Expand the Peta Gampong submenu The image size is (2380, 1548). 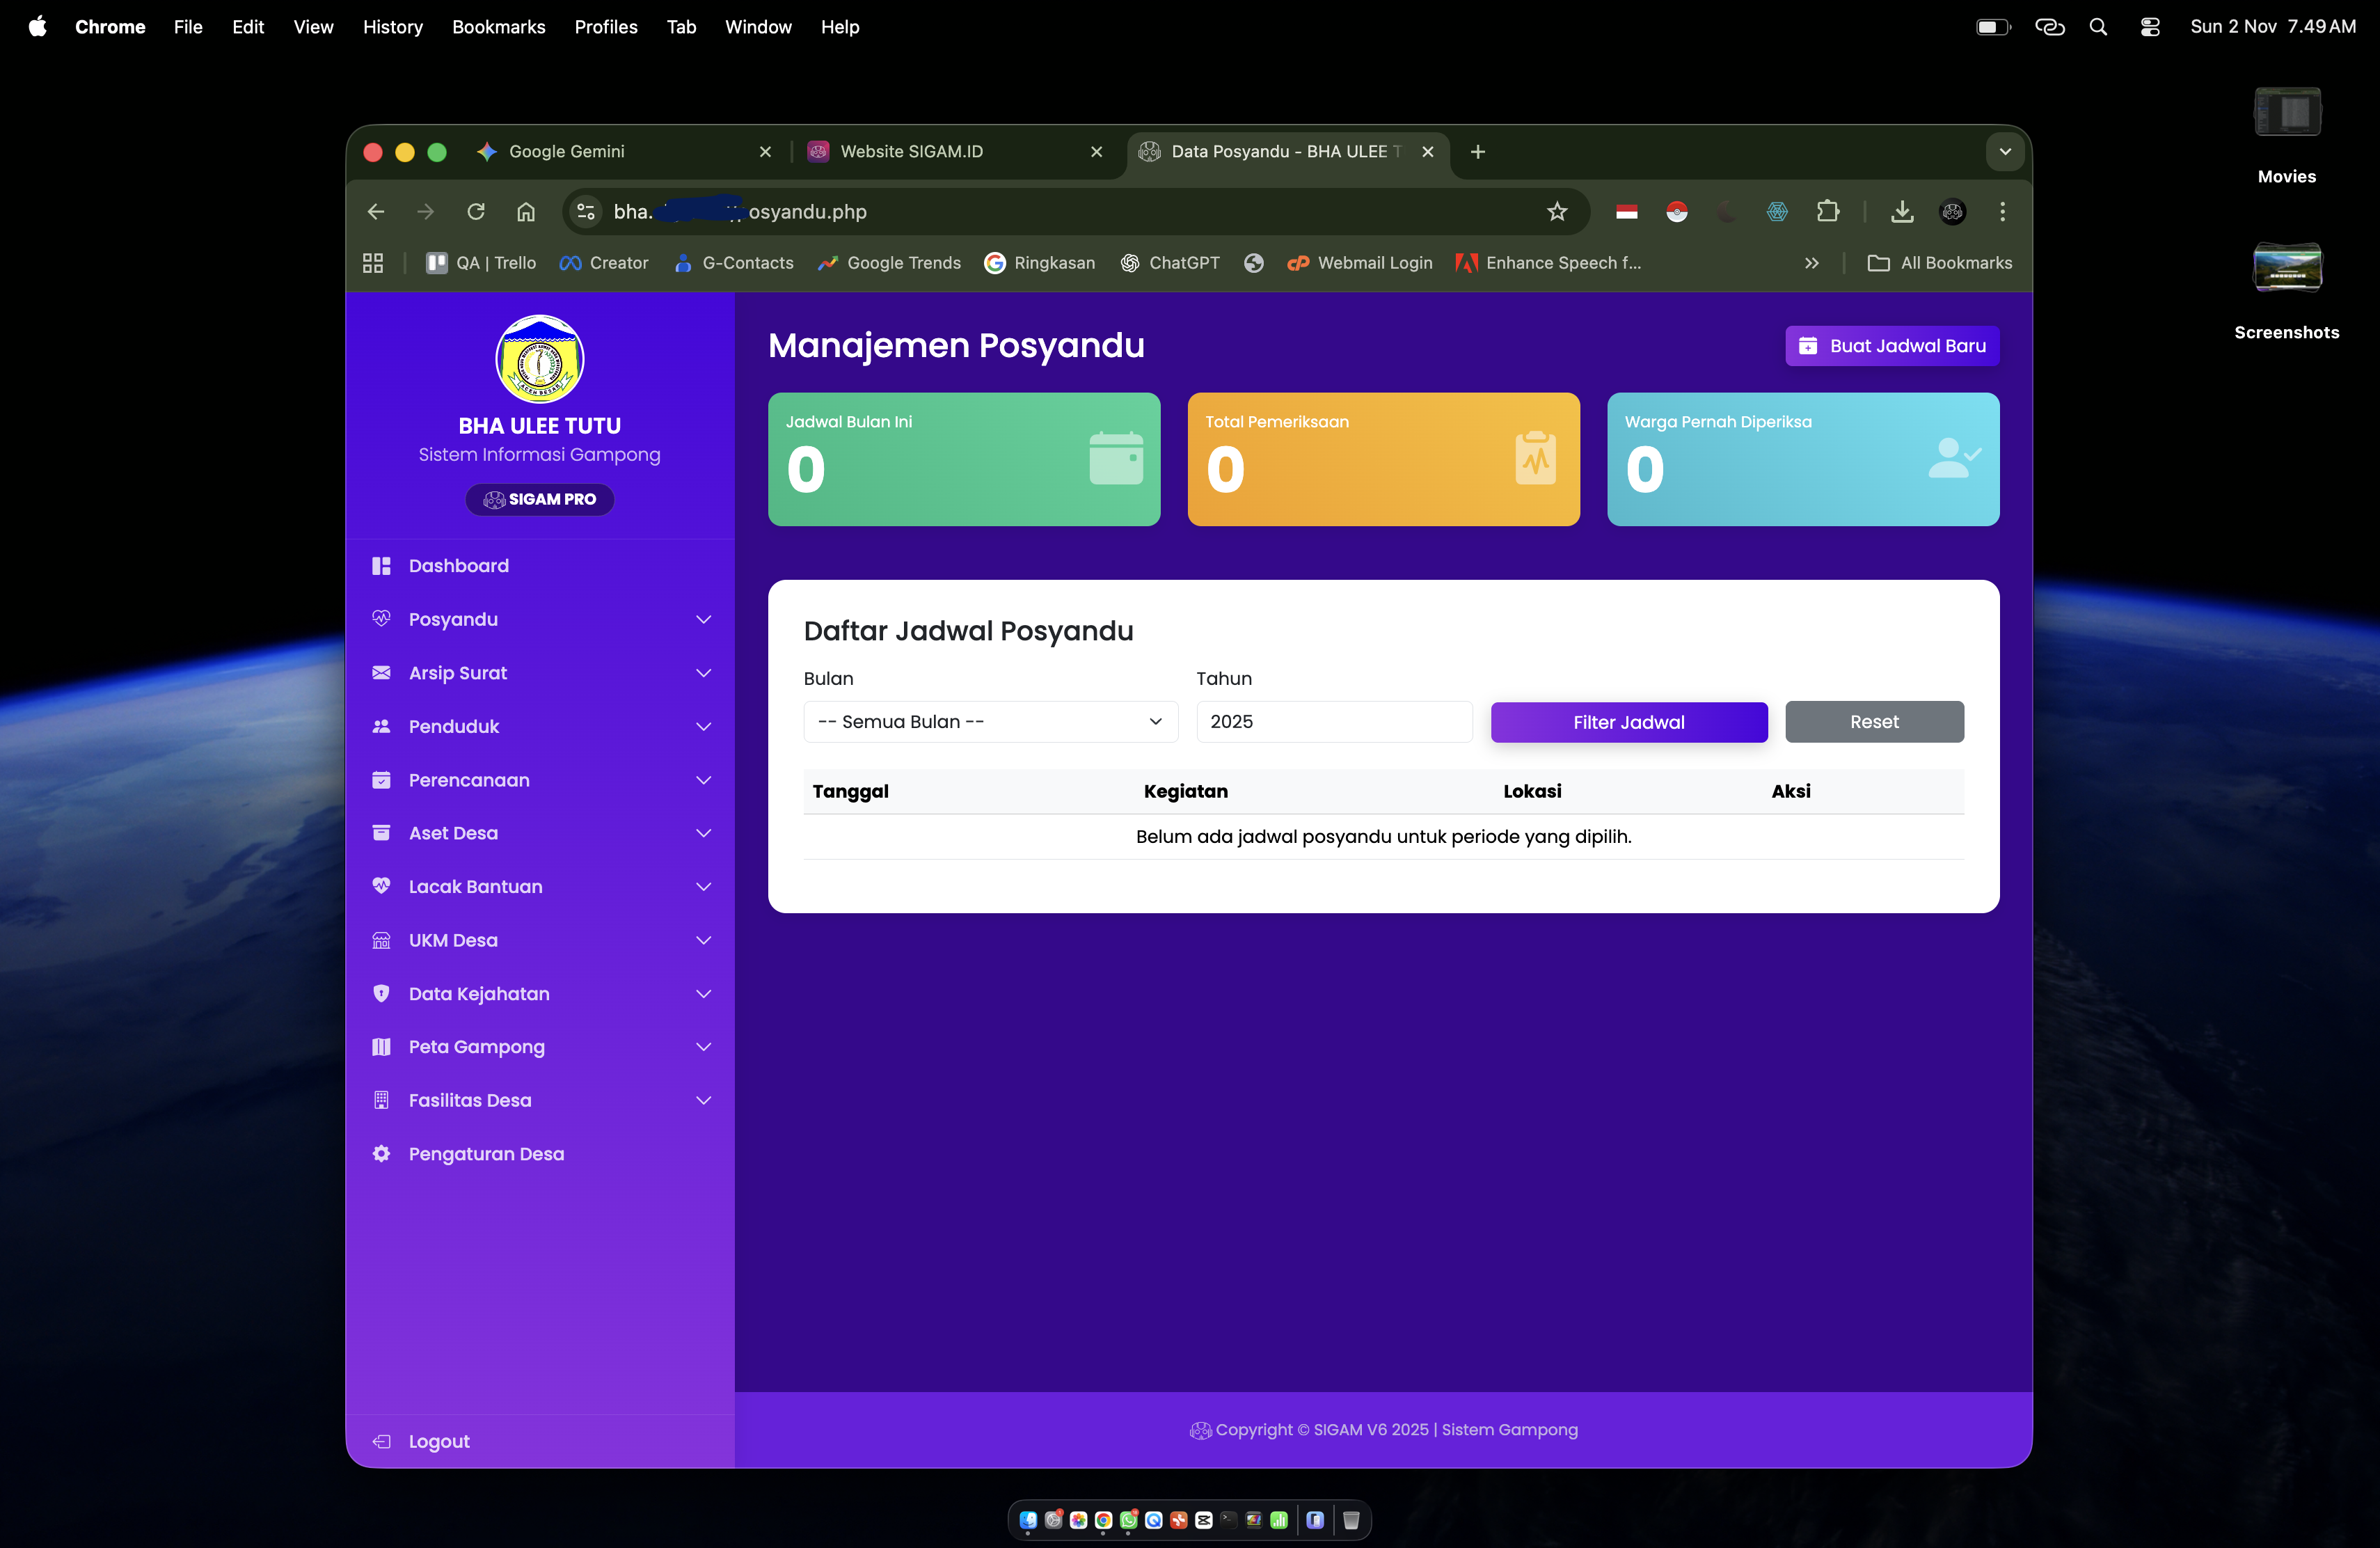pos(703,1047)
